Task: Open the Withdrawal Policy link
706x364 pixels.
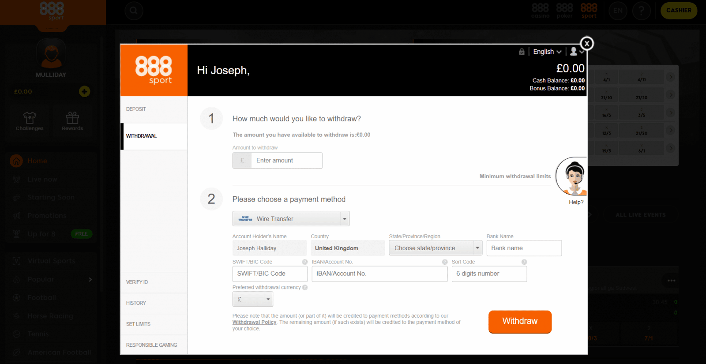Action: pyautogui.click(x=254, y=323)
